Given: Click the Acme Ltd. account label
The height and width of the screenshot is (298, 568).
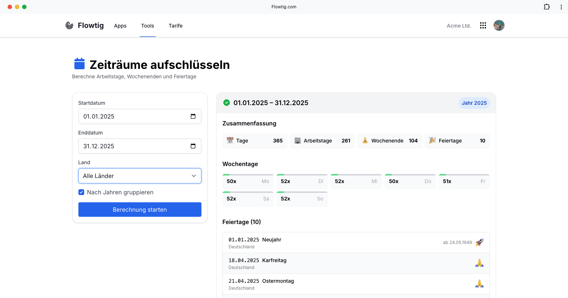Looking at the screenshot, I should click(x=459, y=26).
